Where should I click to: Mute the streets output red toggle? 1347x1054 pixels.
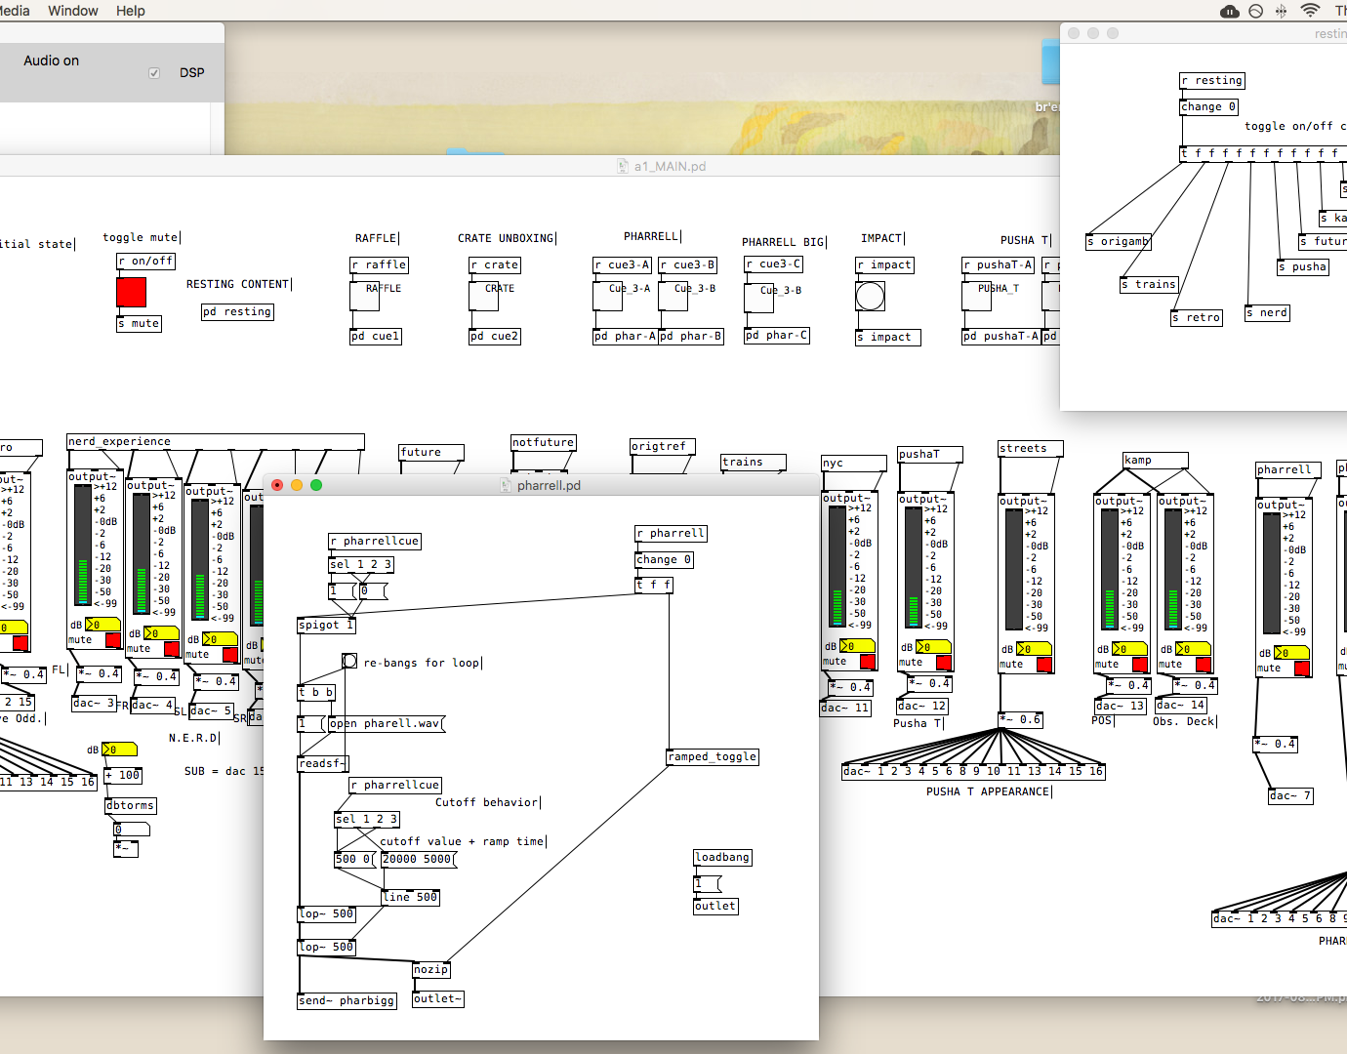1044,664
